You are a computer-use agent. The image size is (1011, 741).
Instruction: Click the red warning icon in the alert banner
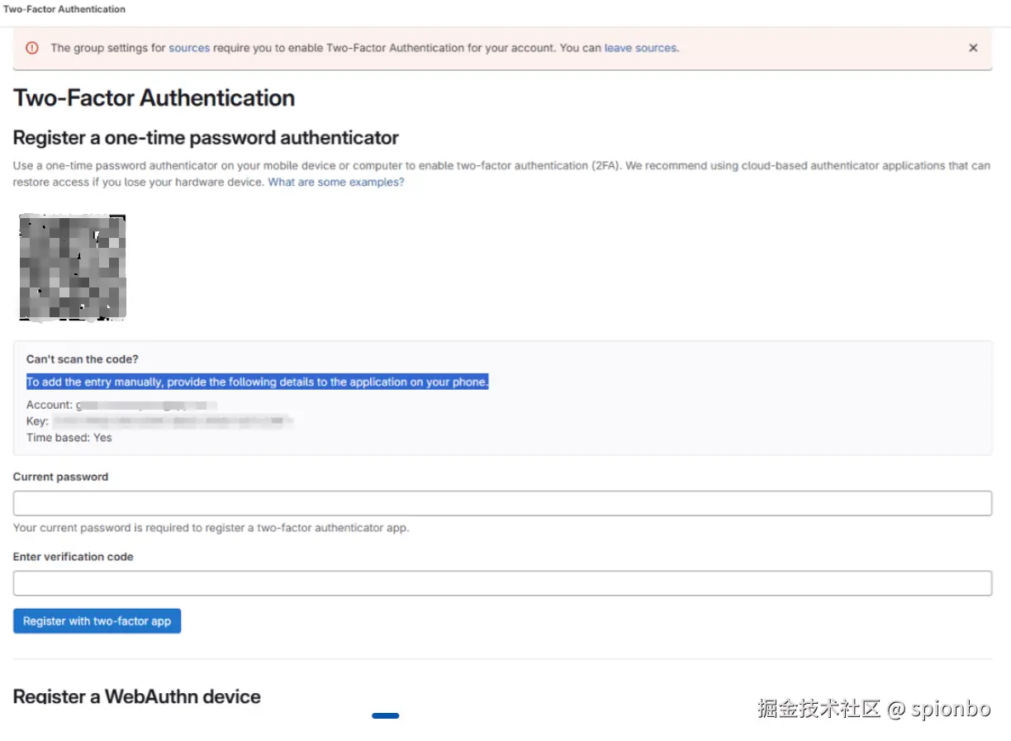pyautogui.click(x=32, y=48)
